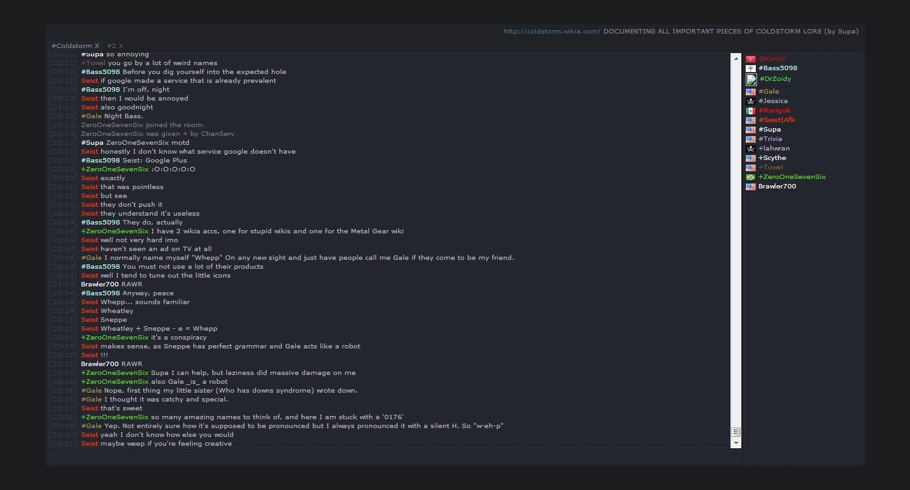Close the #Coldstorm tab with its X
This screenshot has height=490, width=910.
click(97, 46)
